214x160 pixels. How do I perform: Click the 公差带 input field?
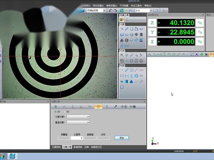[x=77, y=138]
